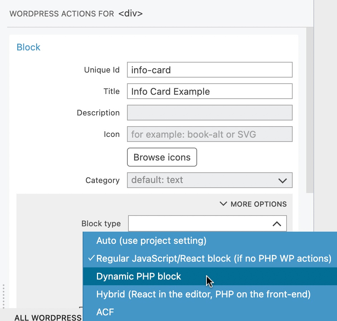The width and height of the screenshot is (337, 321).
Task: Click the checkmark beside Regular JavaScript/React
Action: tap(91, 258)
